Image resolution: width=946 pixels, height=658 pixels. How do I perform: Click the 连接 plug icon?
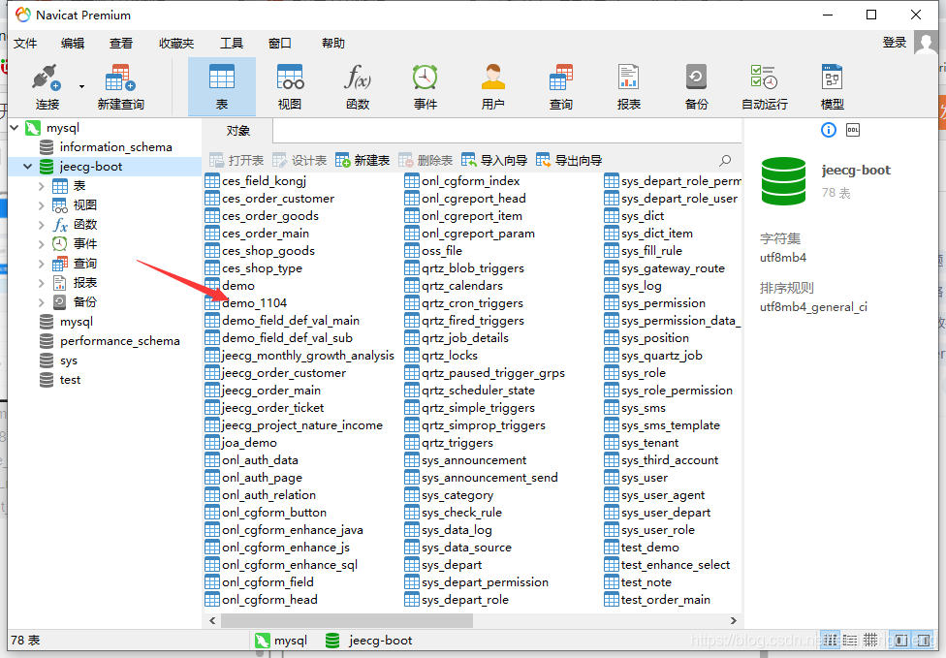tap(47, 78)
